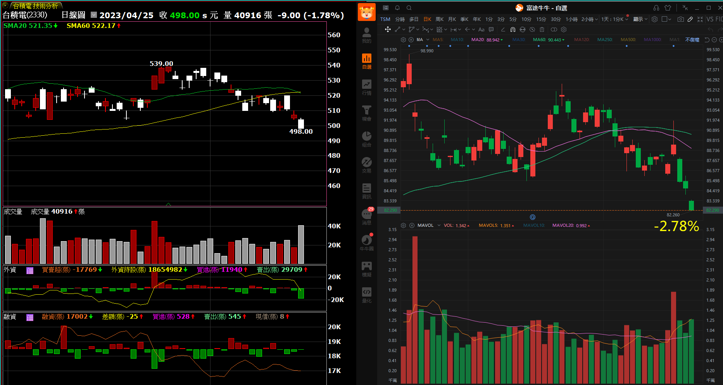Open the 資訊 news sidebar icon

click(x=366, y=191)
